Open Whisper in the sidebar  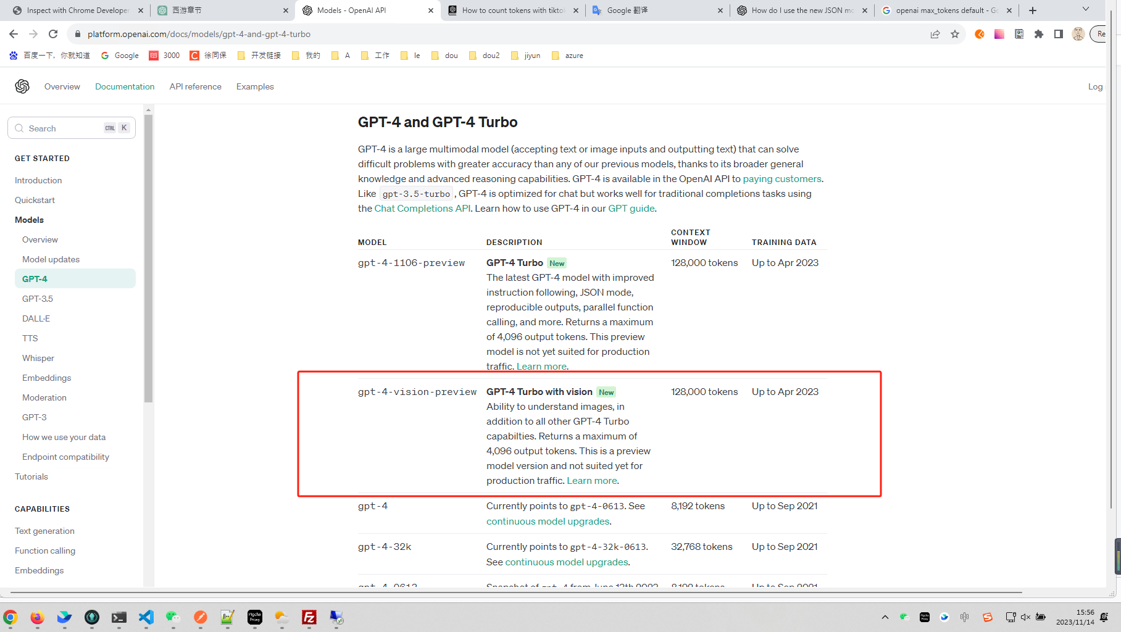pos(38,358)
